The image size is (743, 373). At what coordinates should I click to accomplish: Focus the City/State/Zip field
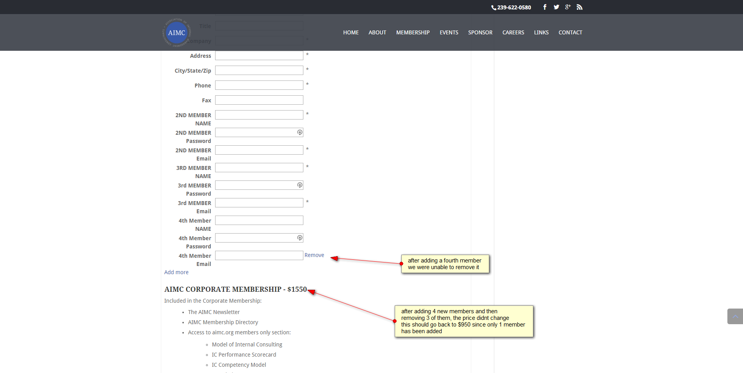259,70
